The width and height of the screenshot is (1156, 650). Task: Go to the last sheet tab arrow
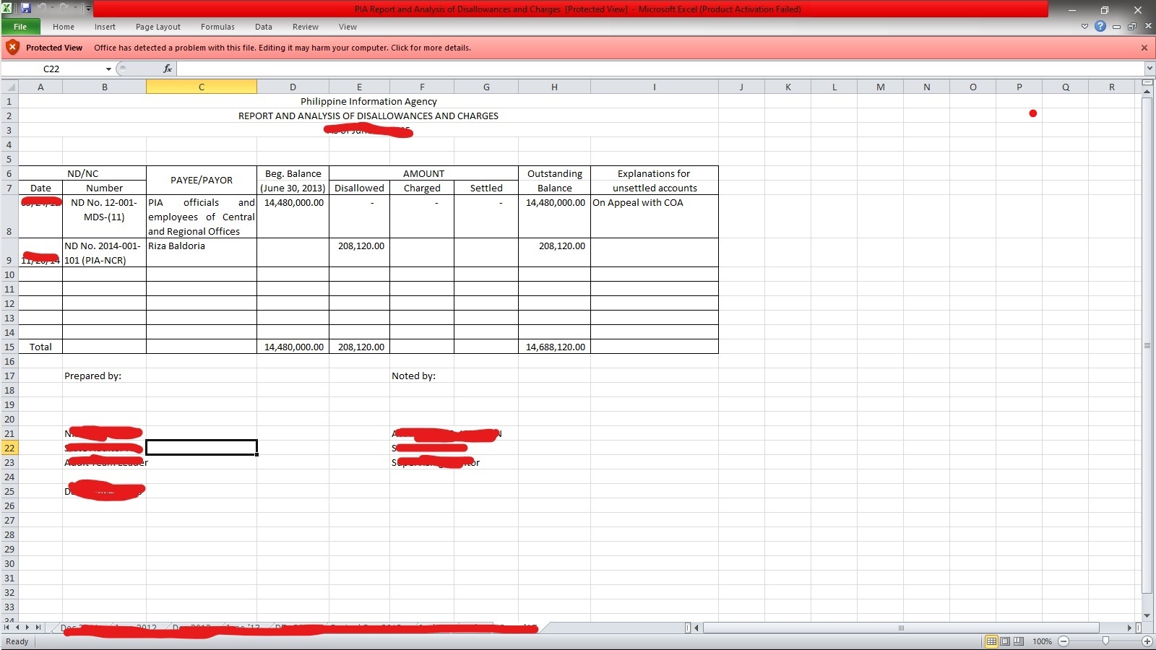[38, 628]
